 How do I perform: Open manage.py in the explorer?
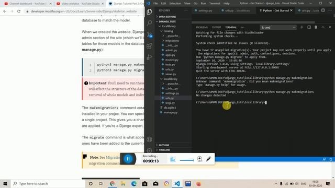(x=171, y=113)
